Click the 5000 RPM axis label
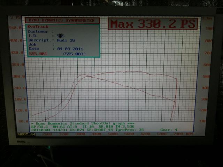 (x=113, y=134)
